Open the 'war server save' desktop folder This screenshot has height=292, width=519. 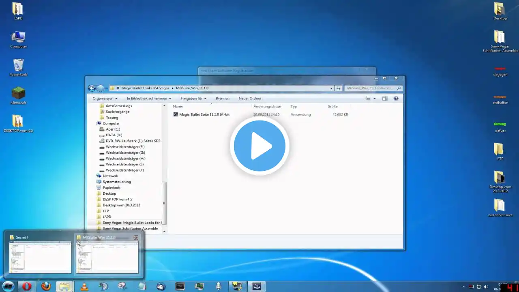500,208
